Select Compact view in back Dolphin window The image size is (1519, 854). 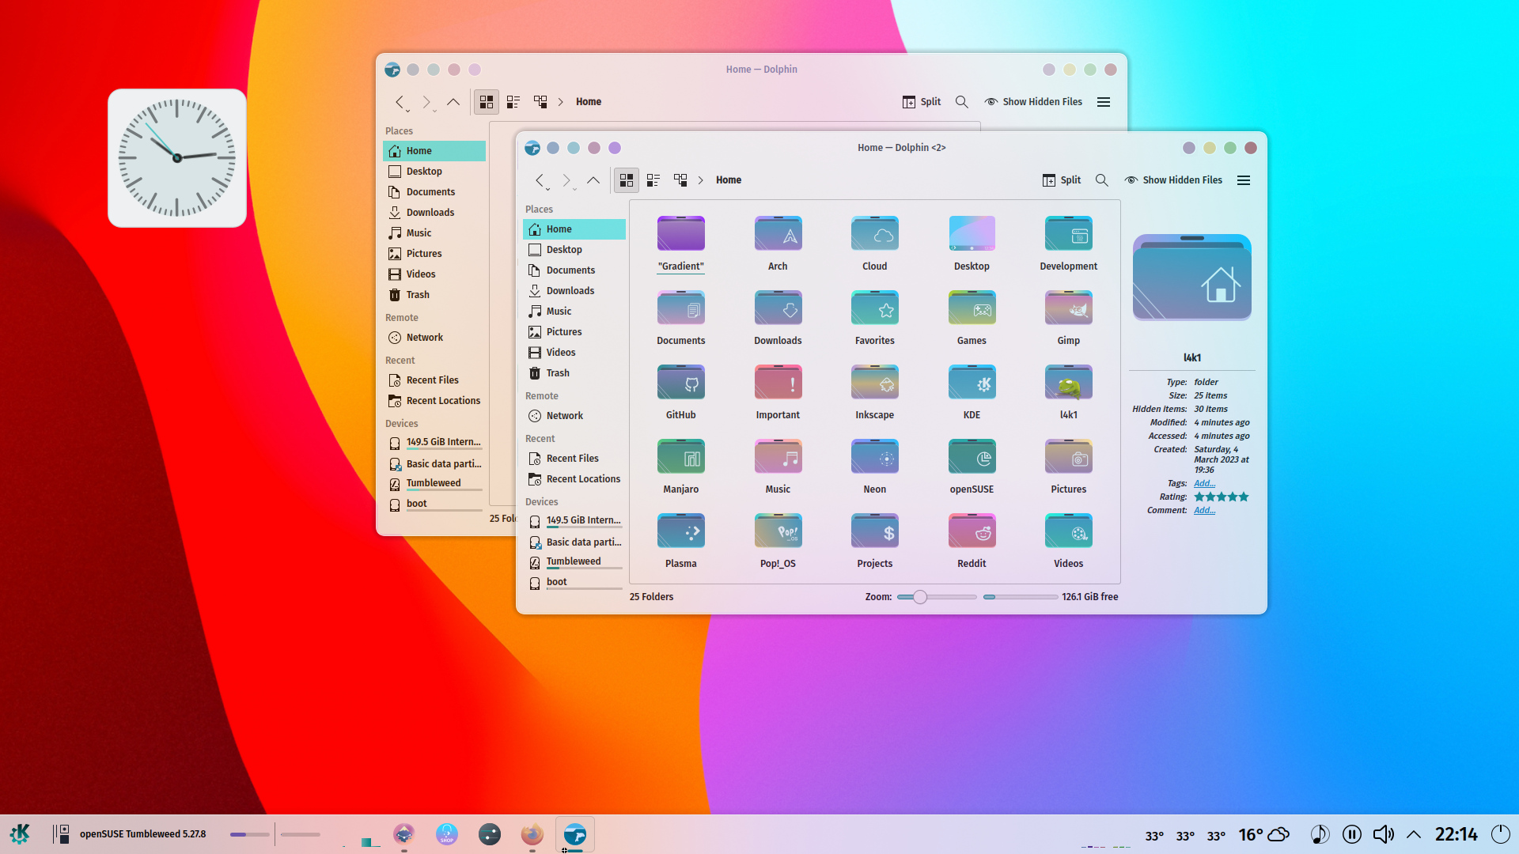pyautogui.click(x=513, y=102)
